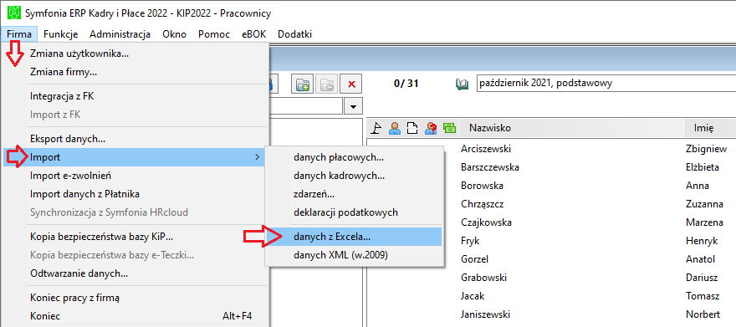The height and width of the screenshot is (327, 736).
Task: Click the green money column header icon
Action: pyautogui.click(x=450, y=128)
